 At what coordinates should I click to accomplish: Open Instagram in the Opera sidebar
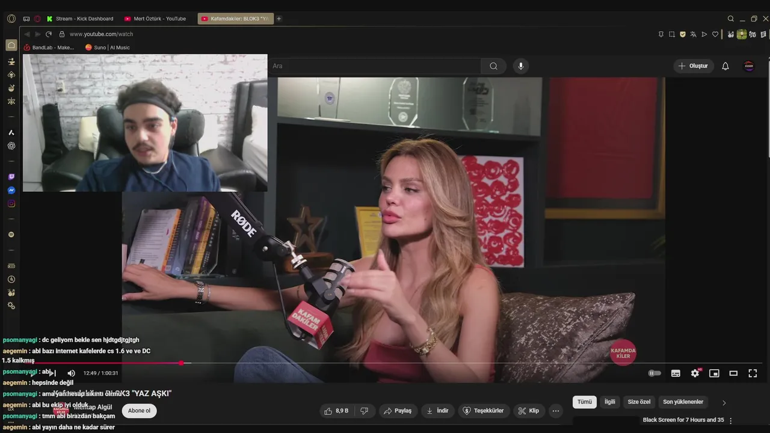tap(11, 203)
